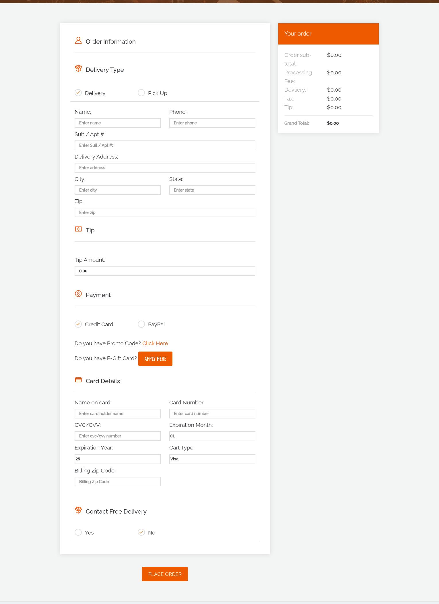
Task: Open the Cart Type dropdown showing Visa
Action: click(x=212, y=459)
